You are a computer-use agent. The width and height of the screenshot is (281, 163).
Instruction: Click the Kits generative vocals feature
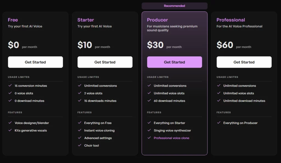coord(31,130)
